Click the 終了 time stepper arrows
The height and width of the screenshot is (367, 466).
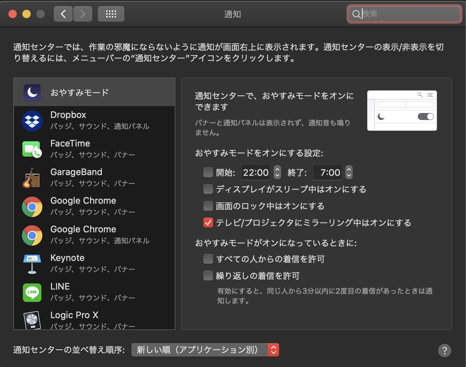[x=349, y=172]
